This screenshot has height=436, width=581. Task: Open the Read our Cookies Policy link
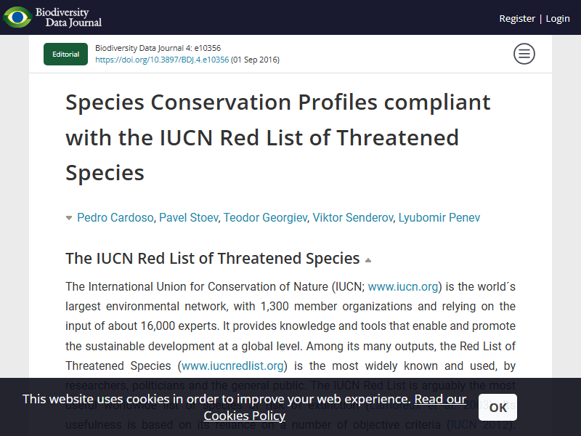tap(335, 408)
